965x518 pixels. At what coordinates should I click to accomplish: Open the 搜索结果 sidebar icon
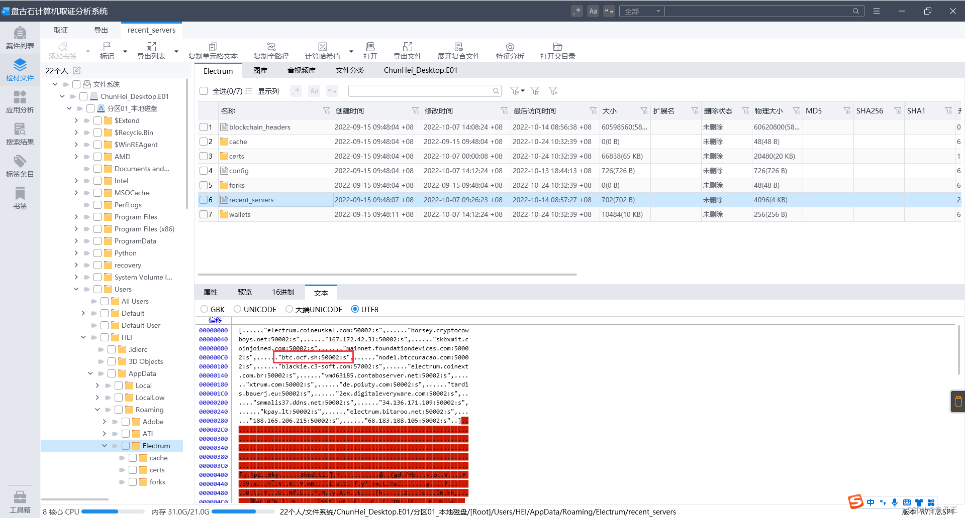20,134
